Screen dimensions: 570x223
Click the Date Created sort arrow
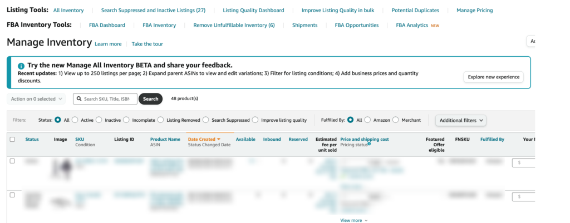(219, 139)
